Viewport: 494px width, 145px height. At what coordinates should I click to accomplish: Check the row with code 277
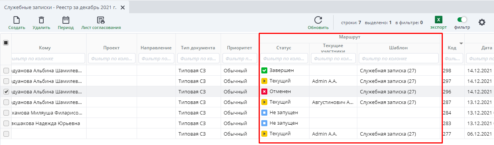pos(6,134)
